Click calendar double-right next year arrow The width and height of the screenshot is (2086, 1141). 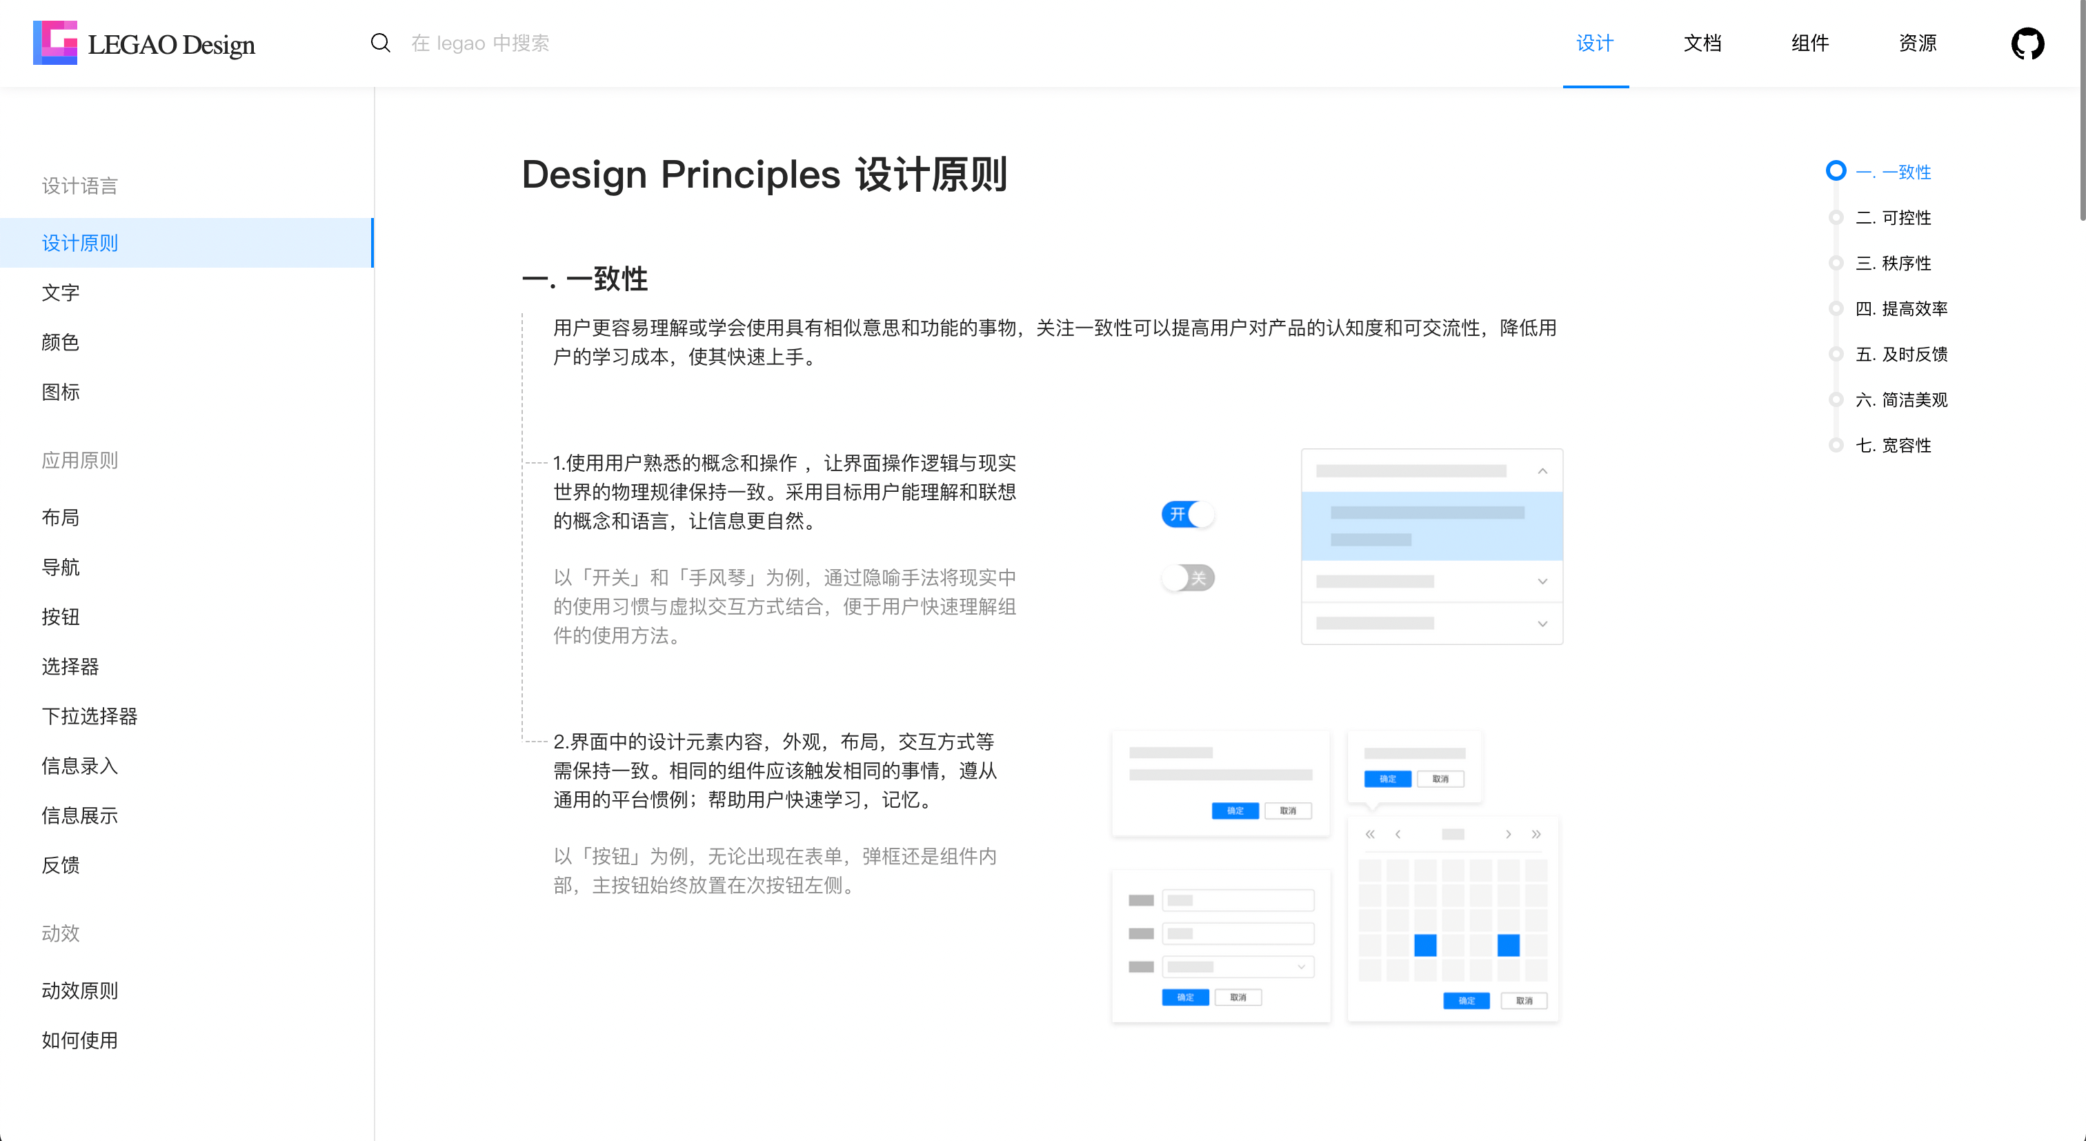[x=1536, y=834]
